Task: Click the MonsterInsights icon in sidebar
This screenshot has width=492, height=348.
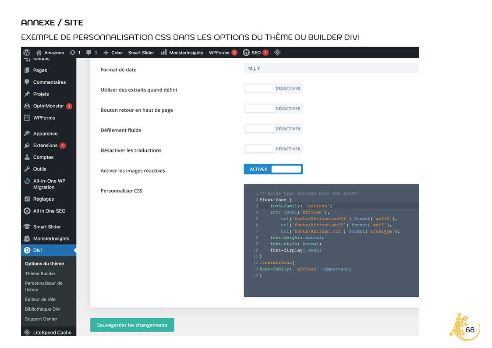Action: click(27, 238)
